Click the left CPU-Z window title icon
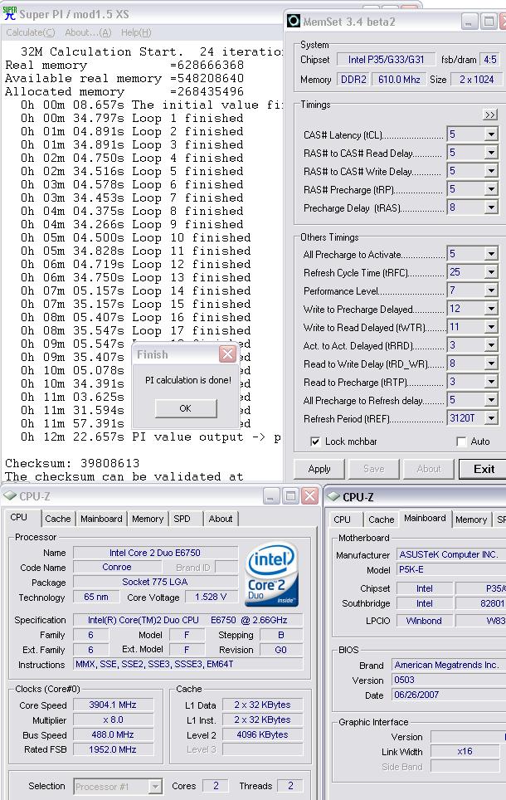 pos(10,495)
